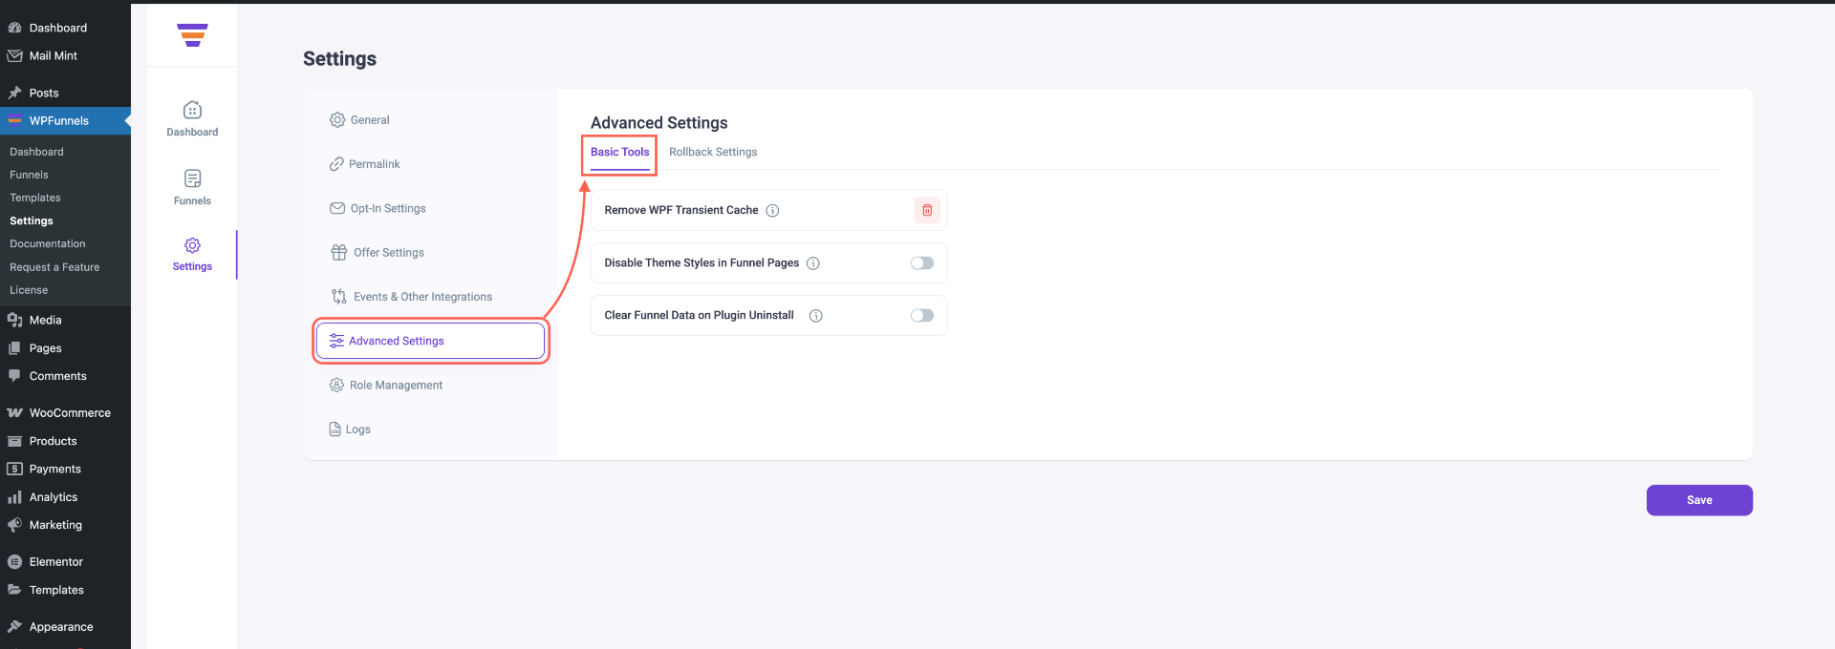
Task: Click the WooCommerce icon in WordPress menu
Action: tap(14, 413)
